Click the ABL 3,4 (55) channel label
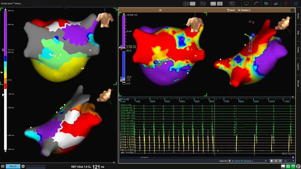301x169 pixels. click(127, 153)
